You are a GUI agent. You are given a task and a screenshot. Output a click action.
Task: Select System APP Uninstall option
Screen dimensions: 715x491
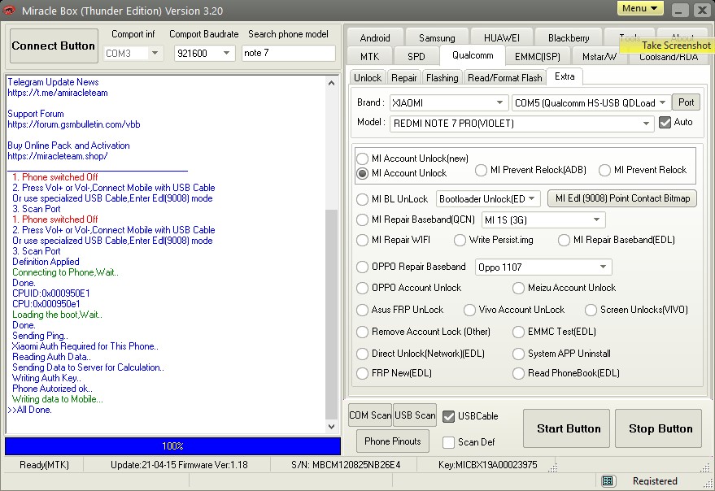pos(518,354)
